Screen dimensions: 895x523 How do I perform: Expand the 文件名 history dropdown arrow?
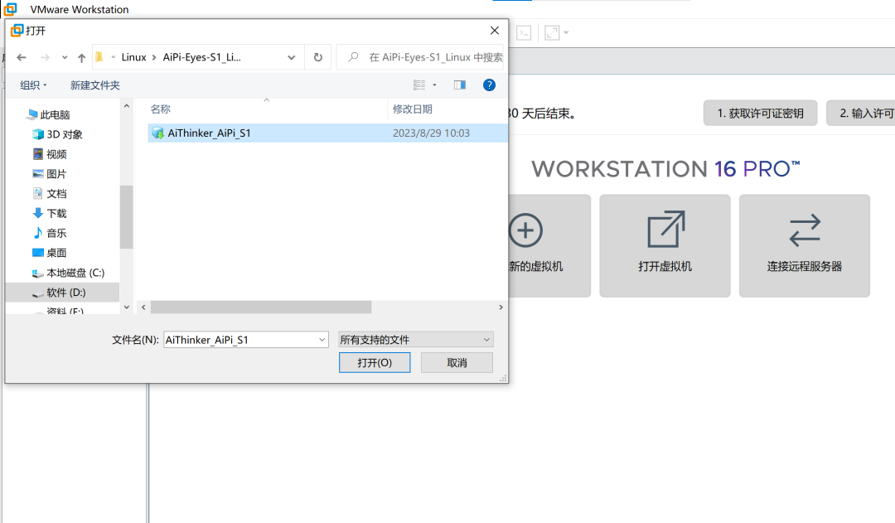(322, 340)
